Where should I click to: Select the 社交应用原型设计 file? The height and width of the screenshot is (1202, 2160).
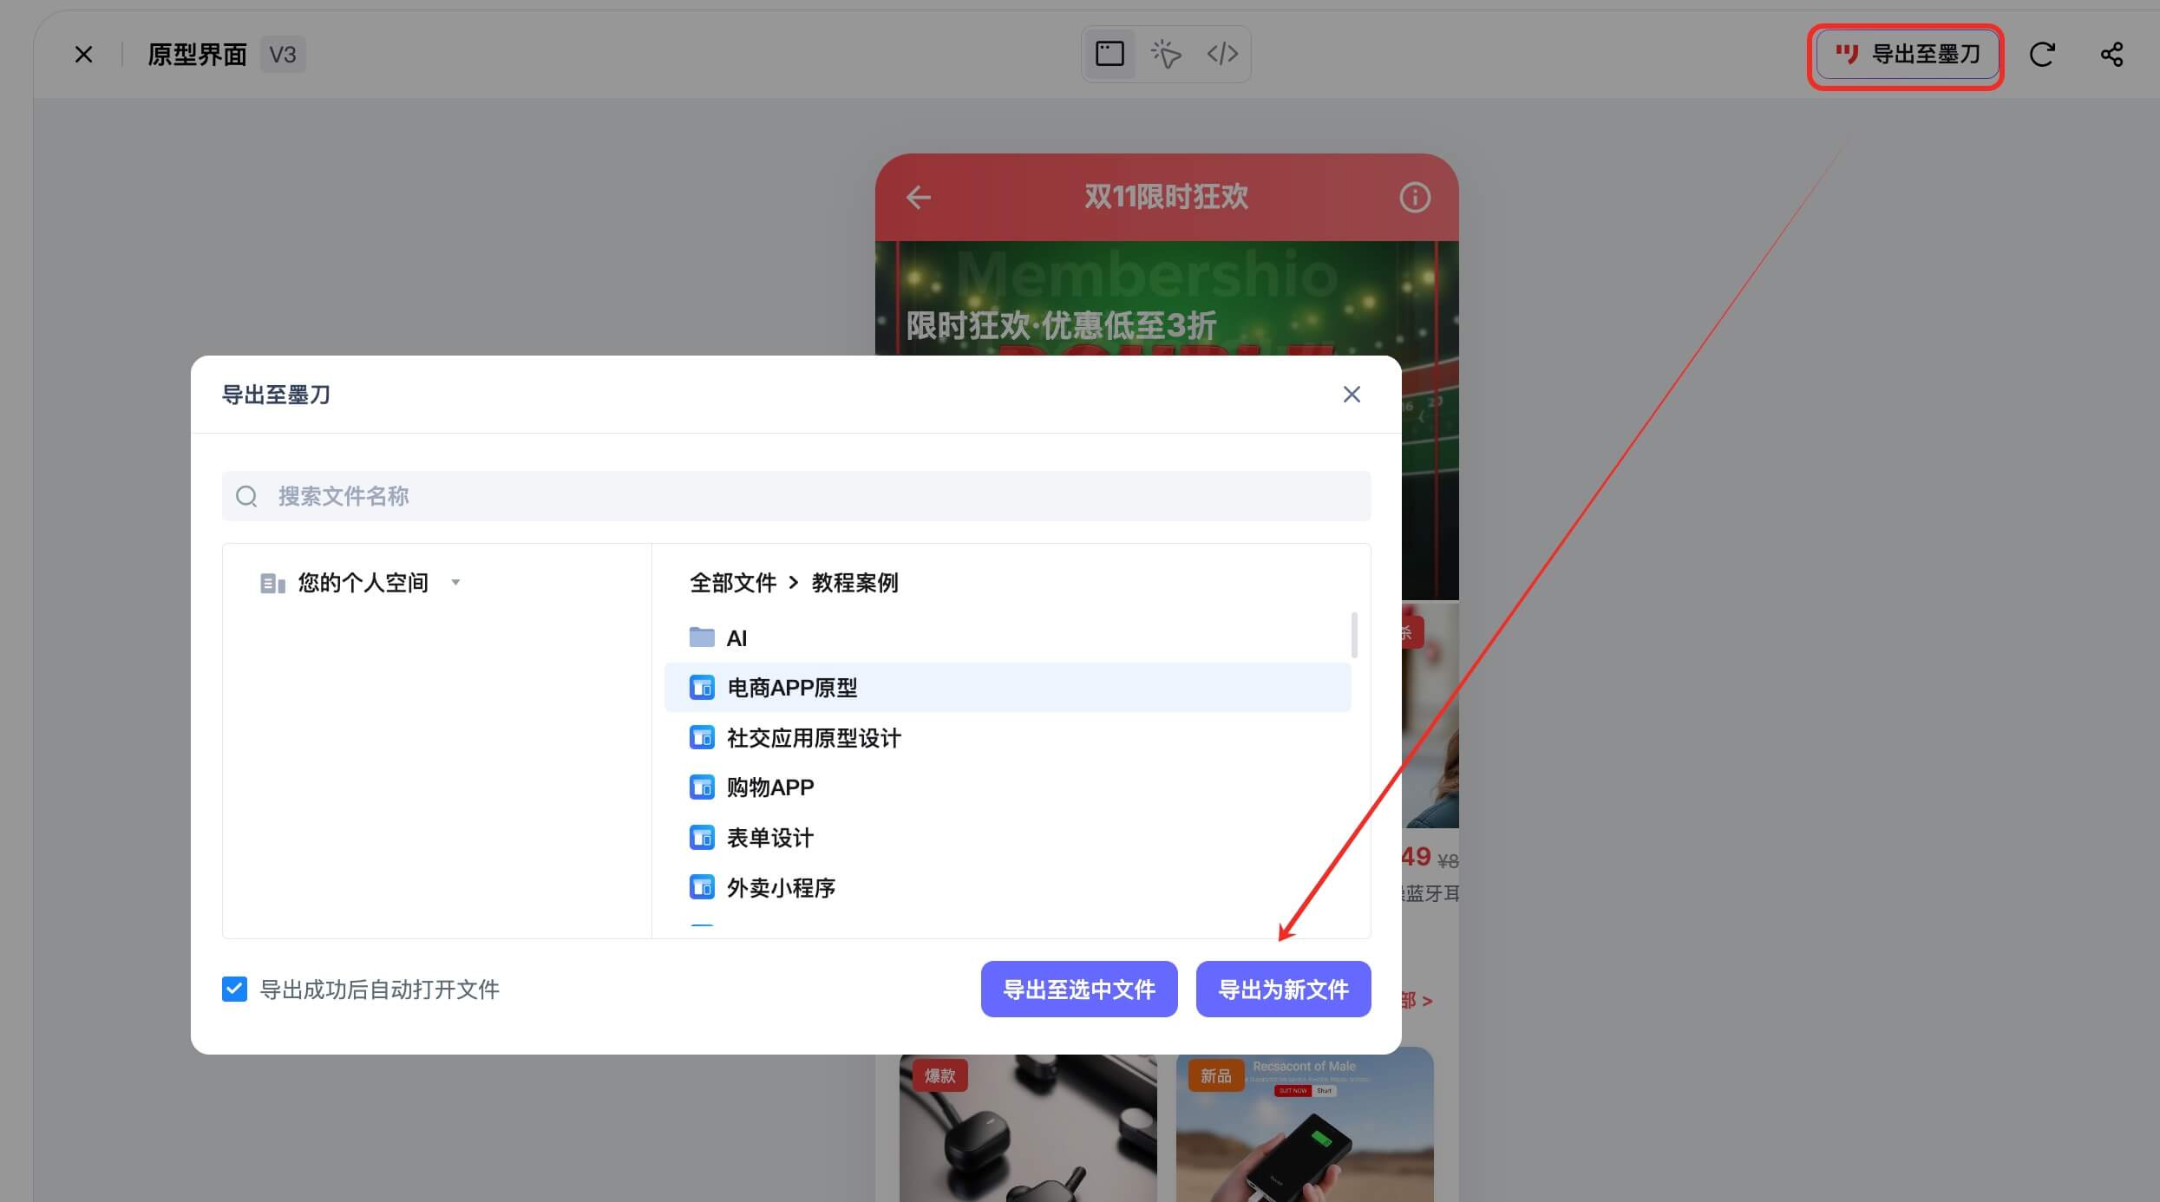click(1008, 738)
